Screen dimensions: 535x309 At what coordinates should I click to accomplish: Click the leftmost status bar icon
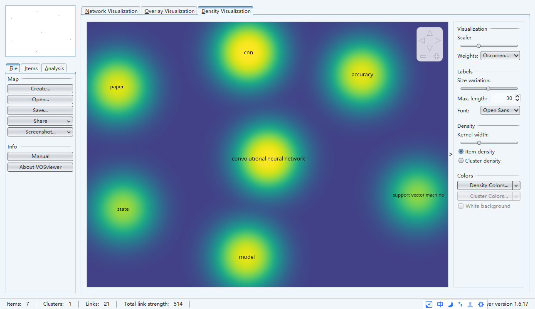(429, 304)
